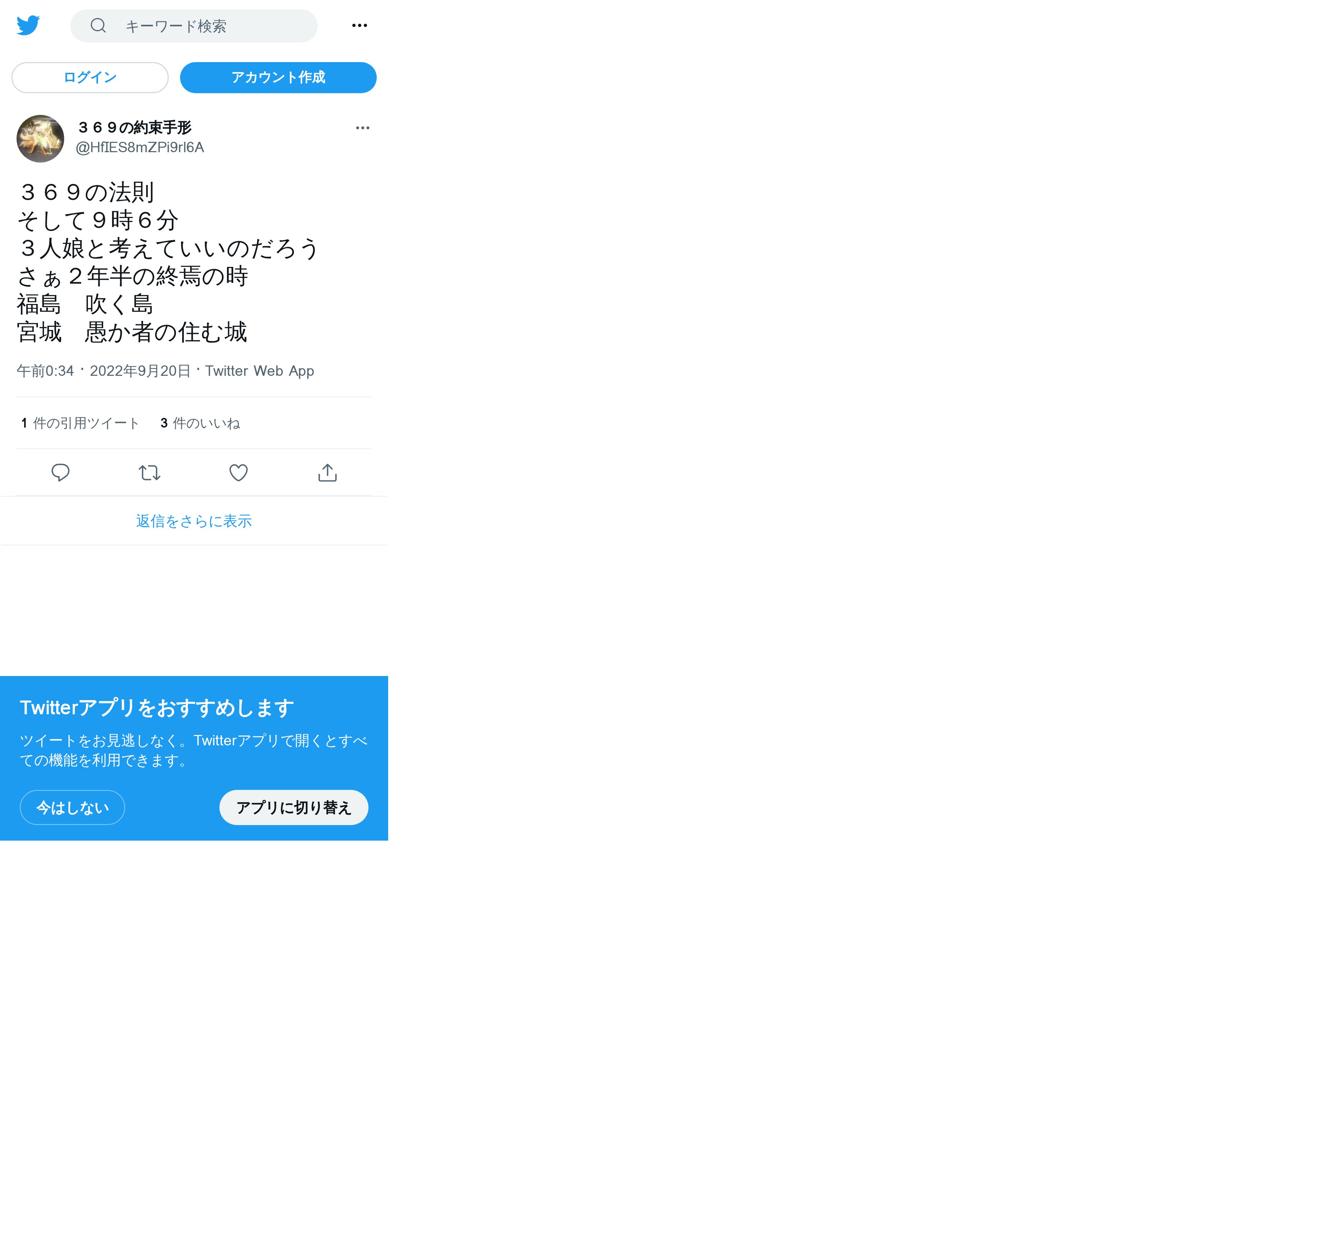
Task: Open the 午前0:34 2022年9月20日 timestamp link
Action: tap(104, 371)
